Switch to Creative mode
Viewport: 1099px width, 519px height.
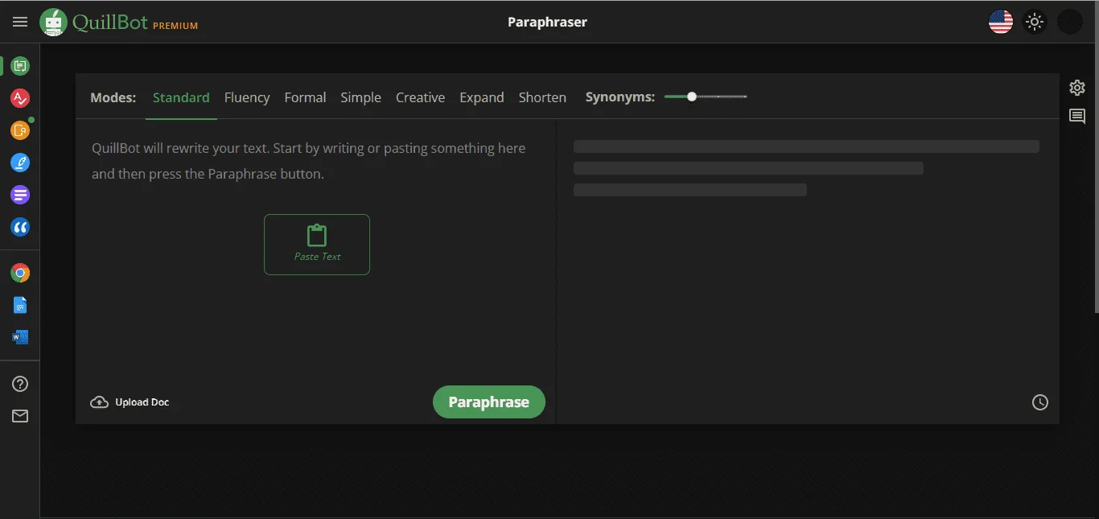420,97
